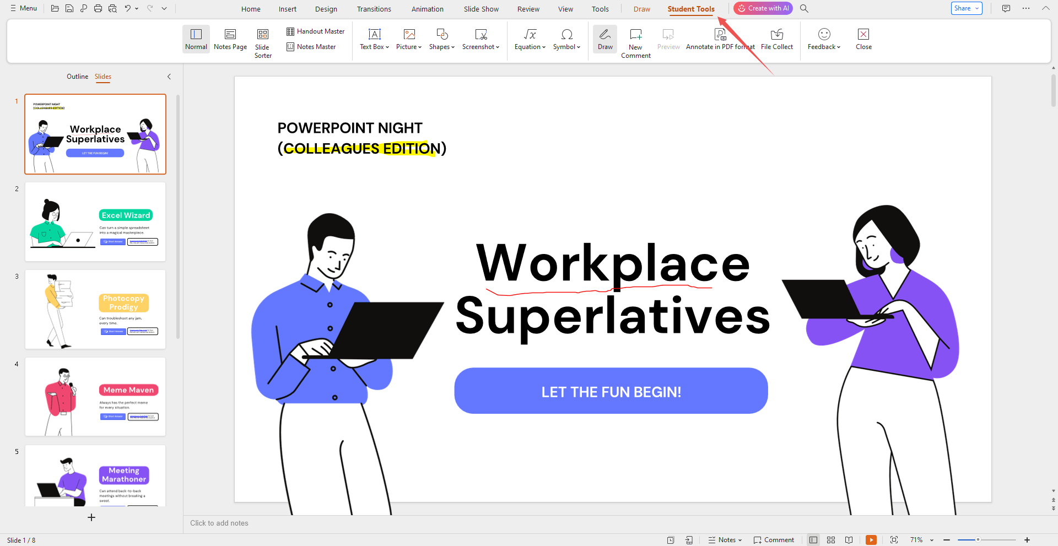The width and height of the screenshot is (1058, 546).
Task: Open Handout Master view
Action: click(x=315, y=31)
